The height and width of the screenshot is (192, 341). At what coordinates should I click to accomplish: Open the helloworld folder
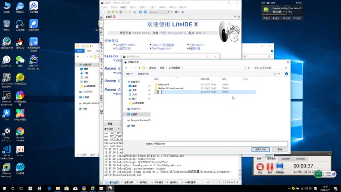point(163,84)
